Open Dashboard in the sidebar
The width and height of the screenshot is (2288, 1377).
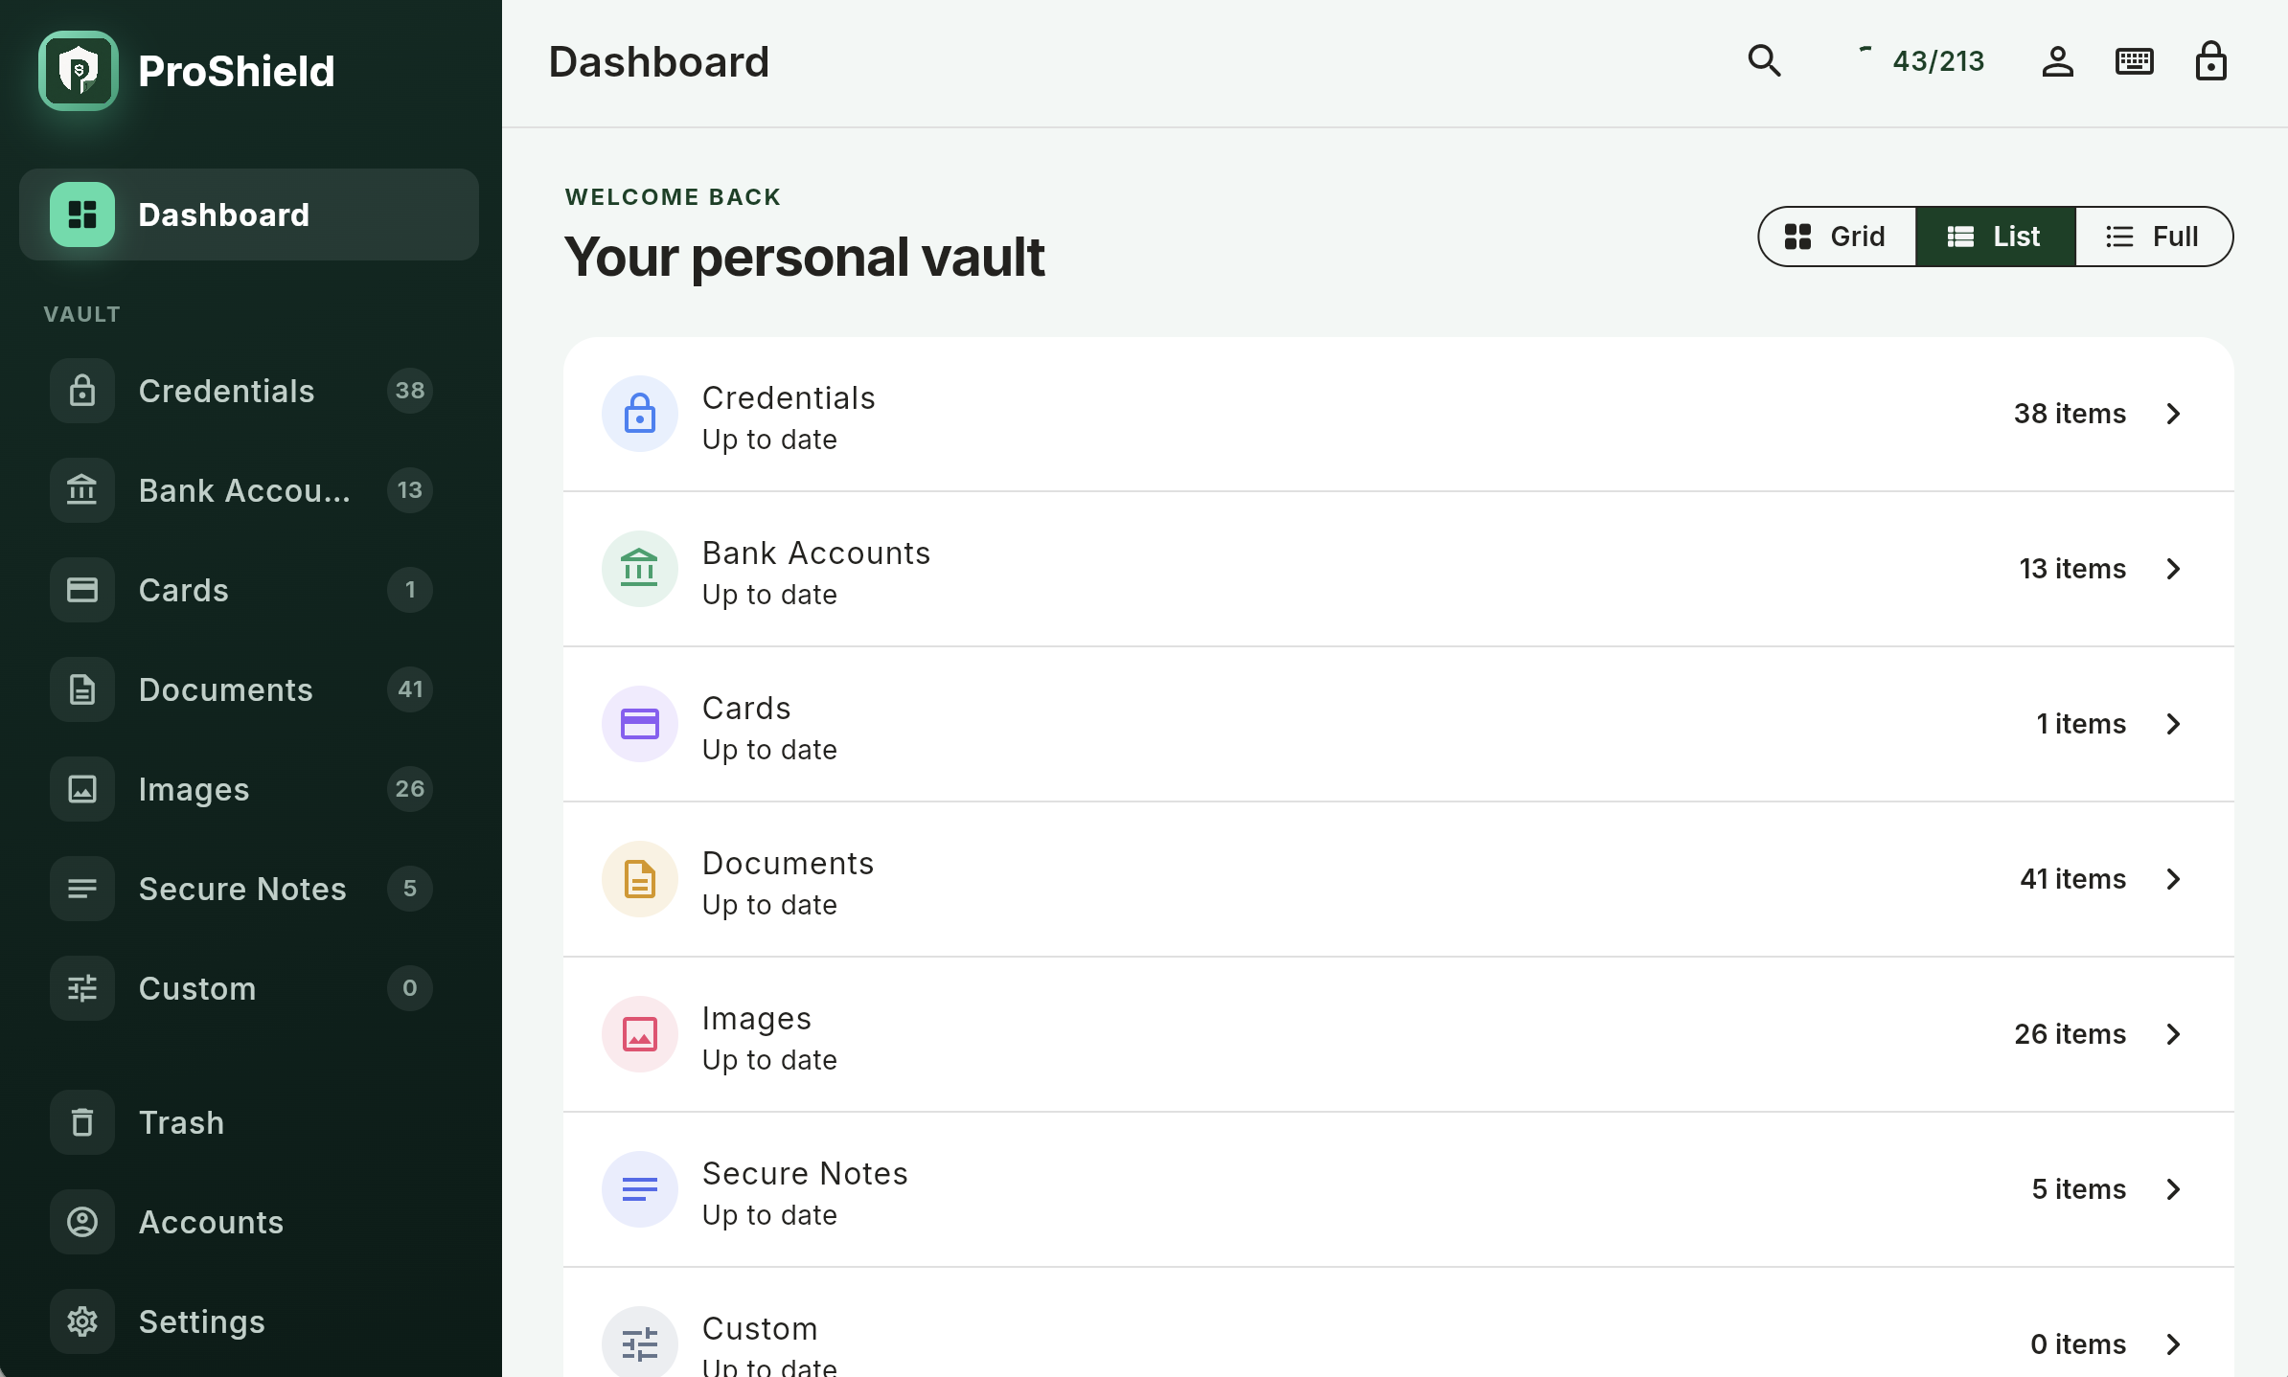(249, 214)
